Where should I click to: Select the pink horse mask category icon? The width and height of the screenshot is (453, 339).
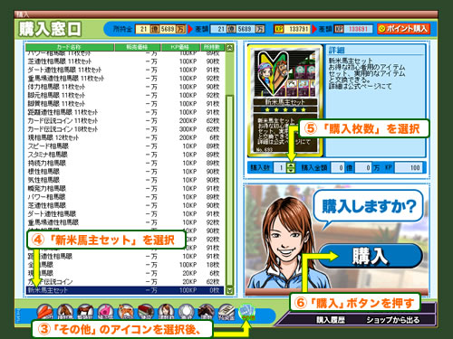click(105, 312)
